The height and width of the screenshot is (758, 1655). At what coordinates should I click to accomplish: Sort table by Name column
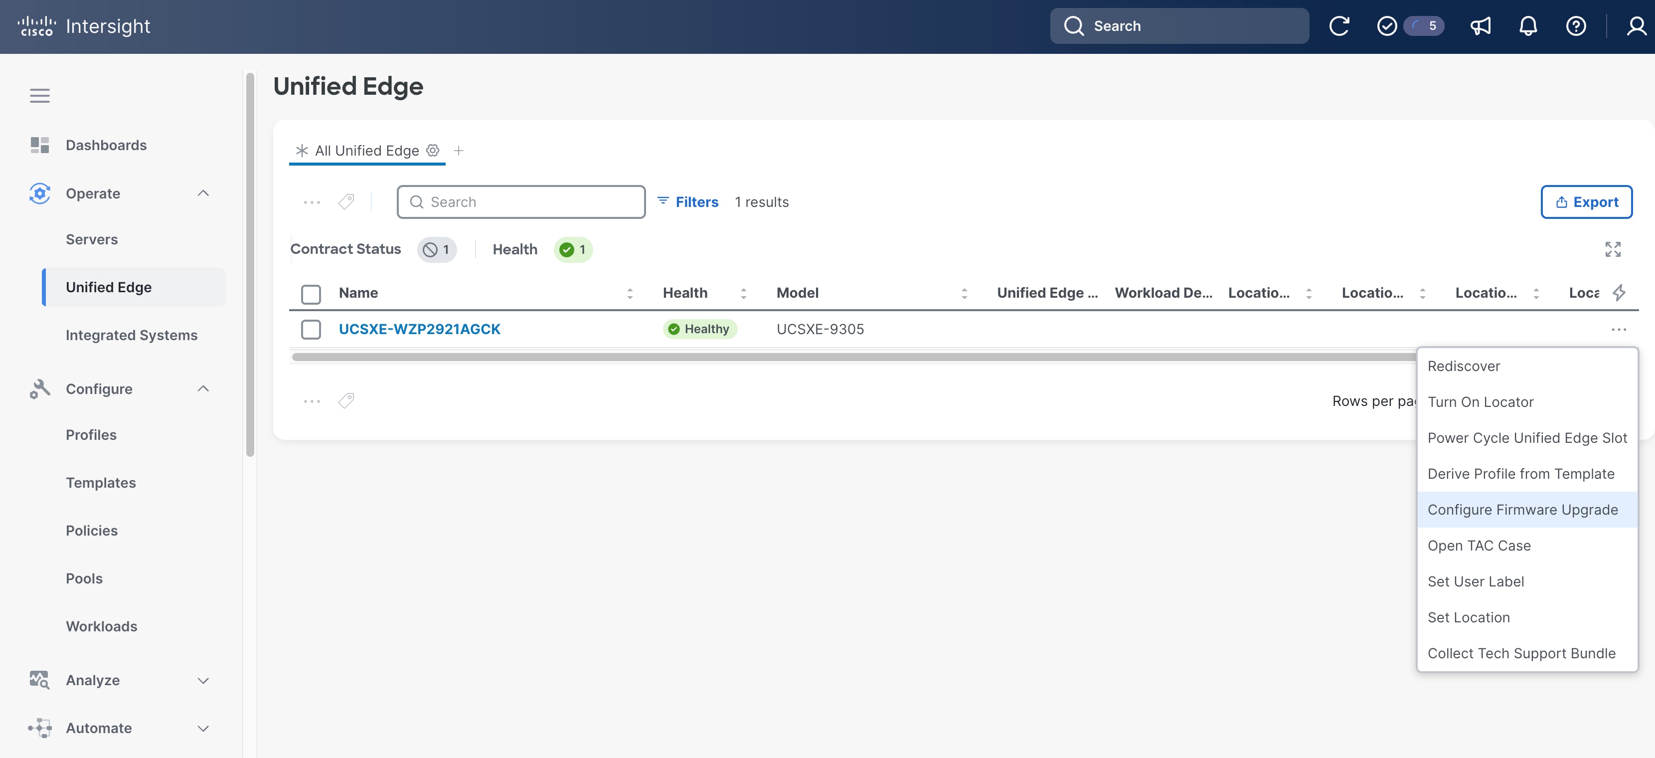(630, 294)
